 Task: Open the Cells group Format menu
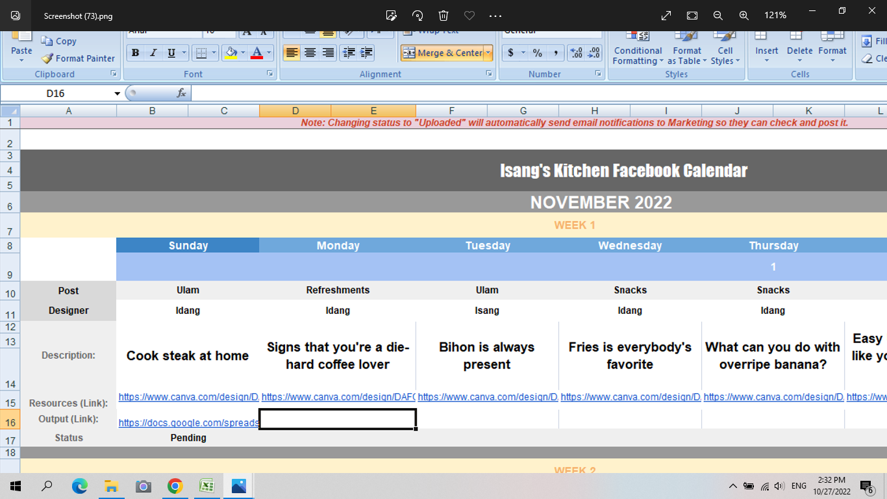(x=832, y=48)
